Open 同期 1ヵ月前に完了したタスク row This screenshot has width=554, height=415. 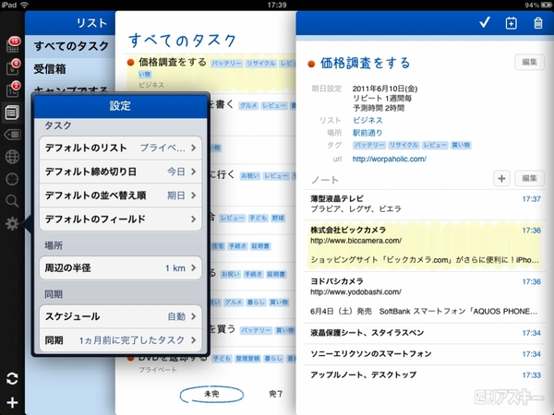point(120,340)
